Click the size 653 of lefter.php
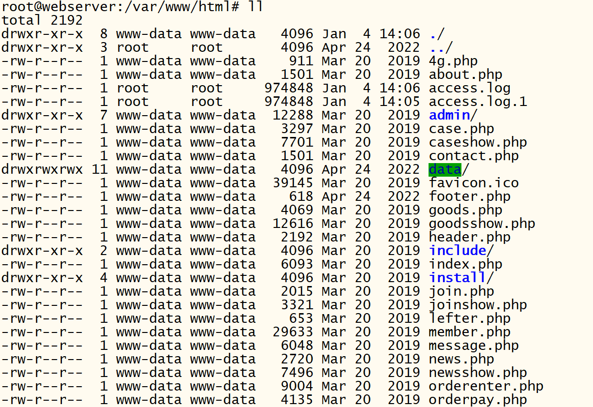Viewport: 593px width, 407px height. click(x=301, y=318)
